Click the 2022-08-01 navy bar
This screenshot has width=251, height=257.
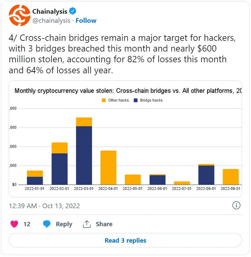coord(206,175)
